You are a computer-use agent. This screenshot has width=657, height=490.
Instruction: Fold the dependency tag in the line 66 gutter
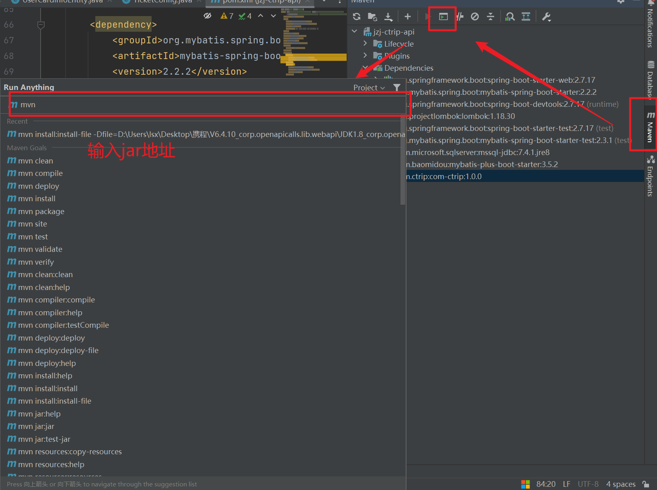pos(41,25)
